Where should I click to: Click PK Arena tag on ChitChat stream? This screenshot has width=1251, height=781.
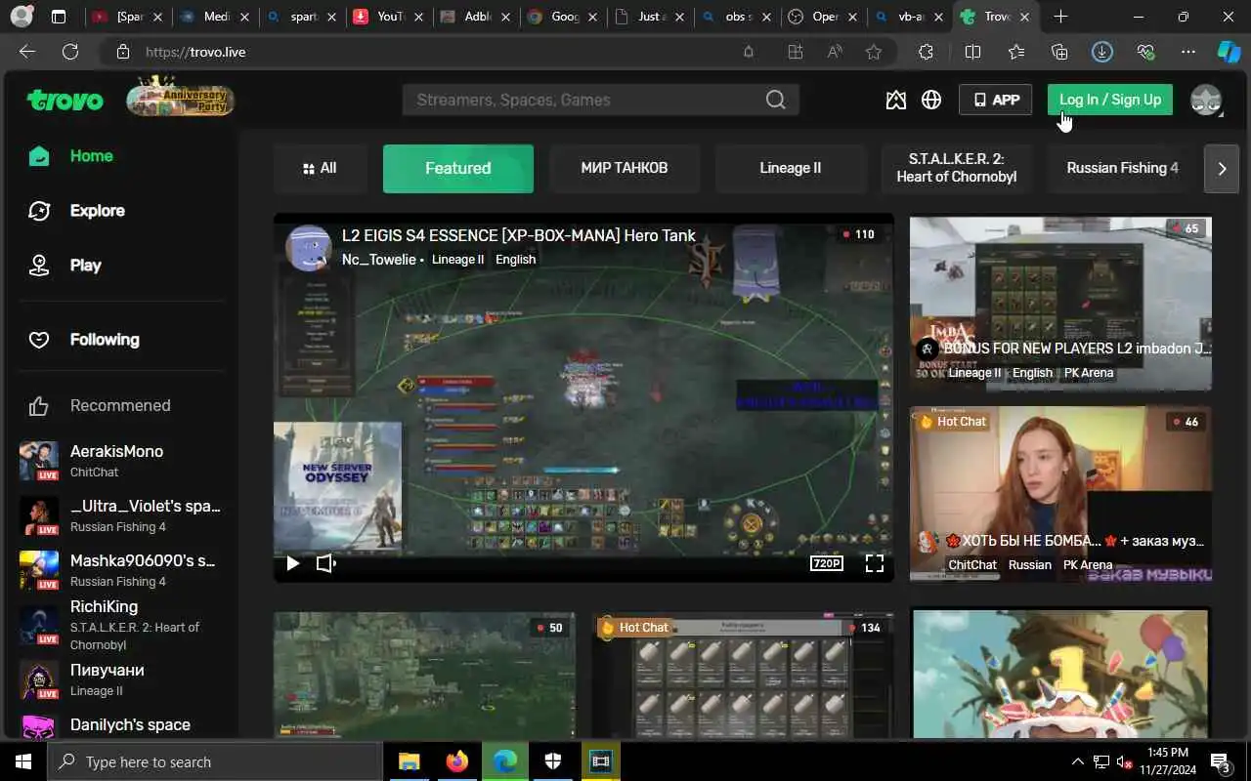click(1088, 565)
